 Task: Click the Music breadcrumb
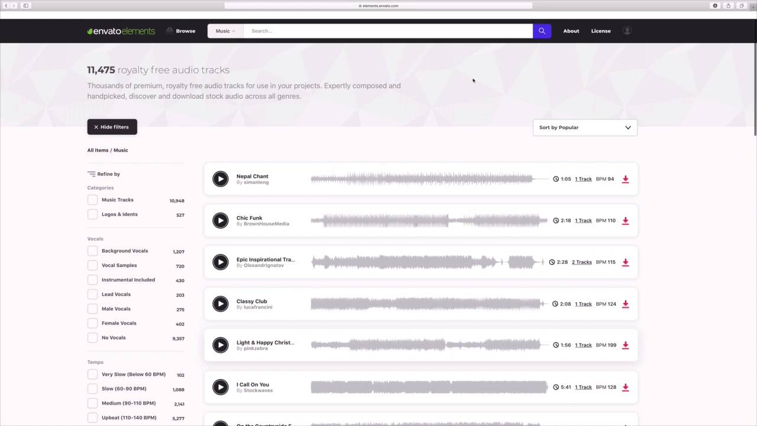tap(121, 150)
